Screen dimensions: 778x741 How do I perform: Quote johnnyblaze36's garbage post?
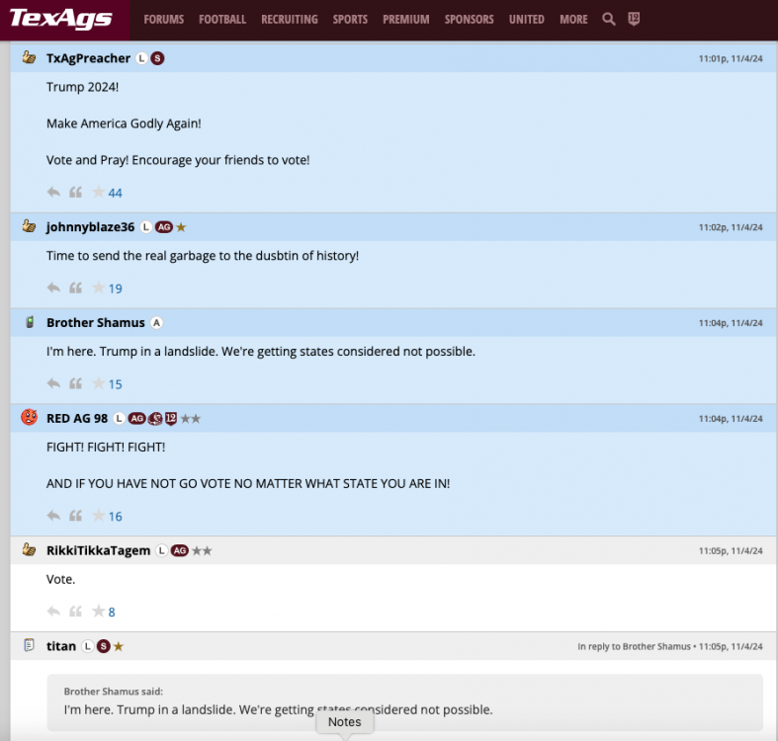(x=75, y=288)
